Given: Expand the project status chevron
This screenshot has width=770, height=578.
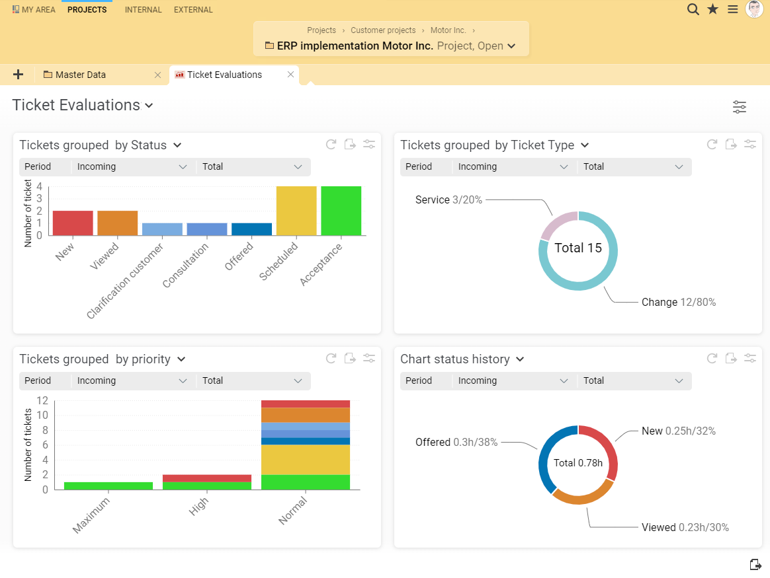Looking at the screenshot, I should pos(510,46).
